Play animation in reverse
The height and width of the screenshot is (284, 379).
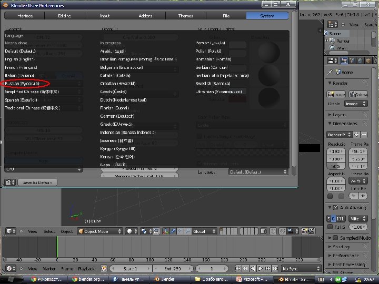253,268
